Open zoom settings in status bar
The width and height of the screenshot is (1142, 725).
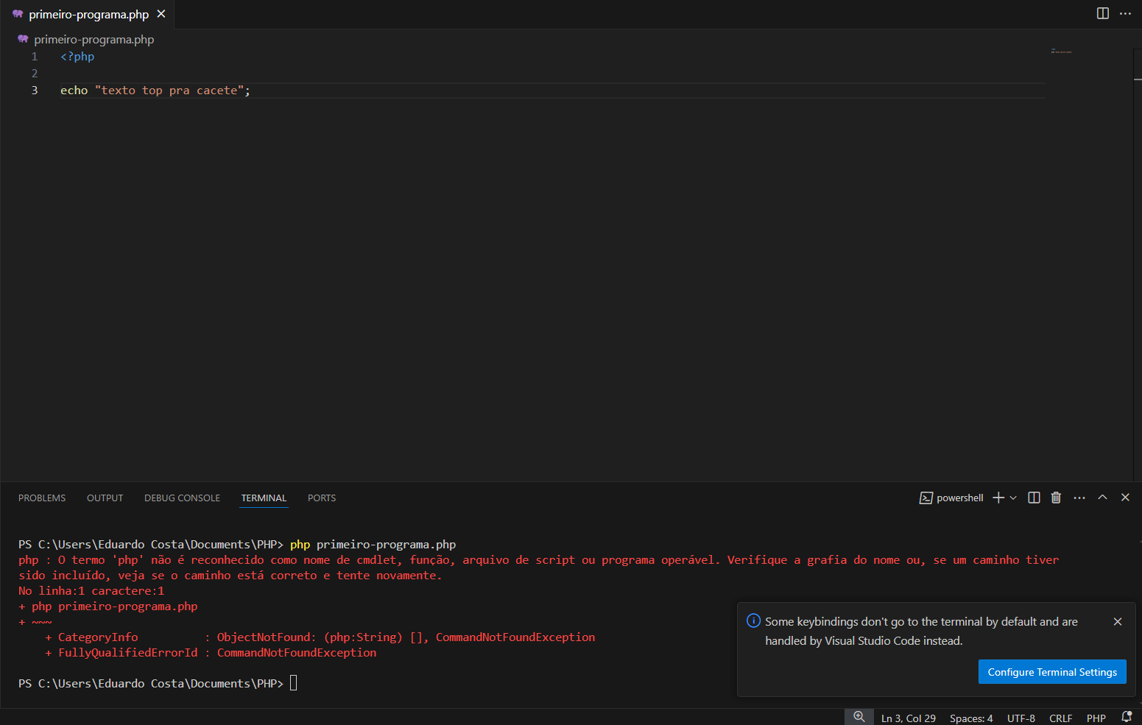tap(859, 717)
